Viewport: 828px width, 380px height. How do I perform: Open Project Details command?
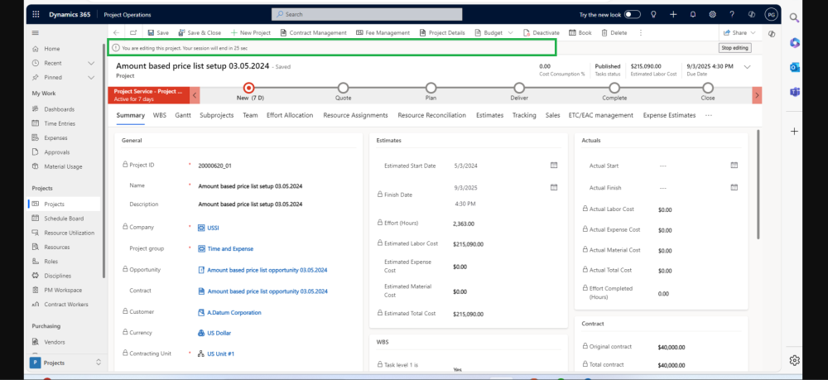(442, 33)
